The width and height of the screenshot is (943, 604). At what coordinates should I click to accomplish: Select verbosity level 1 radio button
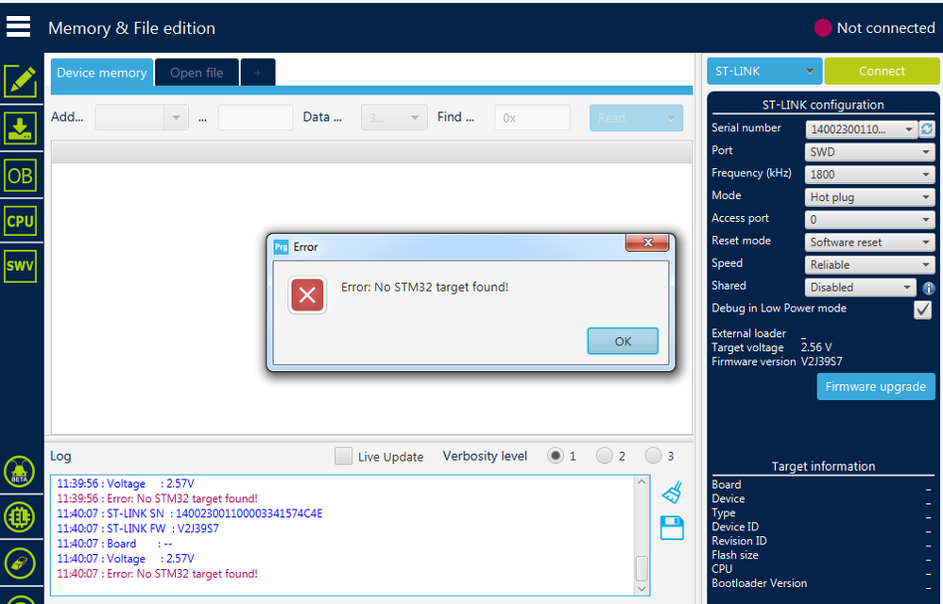(555, 456)
